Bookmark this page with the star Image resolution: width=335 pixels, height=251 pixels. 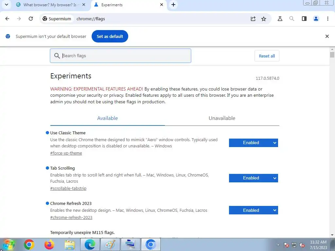pyautogui.click(x=264, y=19)
